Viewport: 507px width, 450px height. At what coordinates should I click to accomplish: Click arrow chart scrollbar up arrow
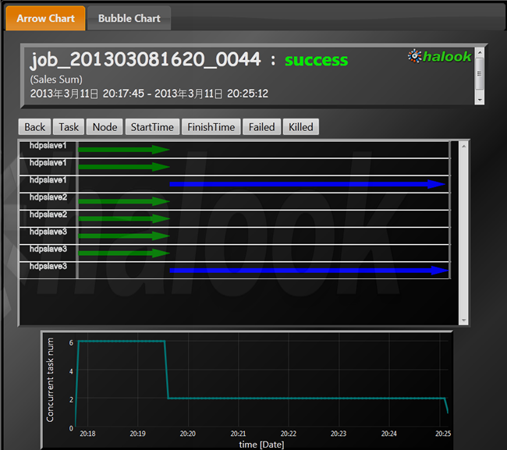tap(463, 146)
